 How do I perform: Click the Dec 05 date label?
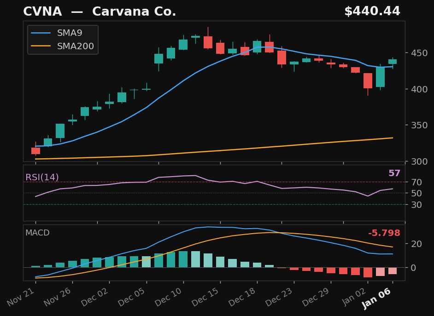132,296
